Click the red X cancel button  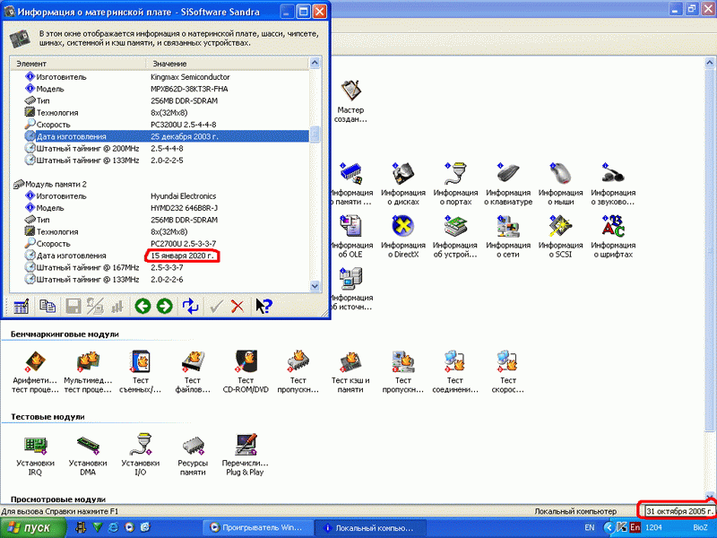coord(238,306)
